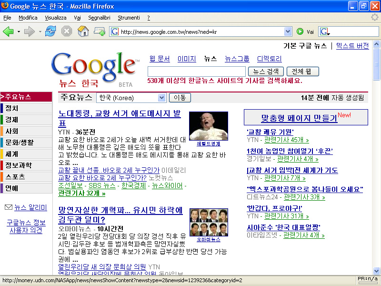Open the '교황 쾌유 기원' headline

pos(270,132)
